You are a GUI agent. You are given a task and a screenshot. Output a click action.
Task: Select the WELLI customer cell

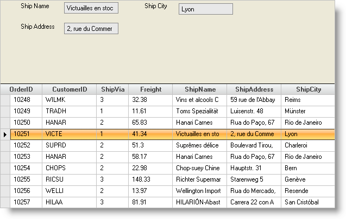tap(69, 191)
